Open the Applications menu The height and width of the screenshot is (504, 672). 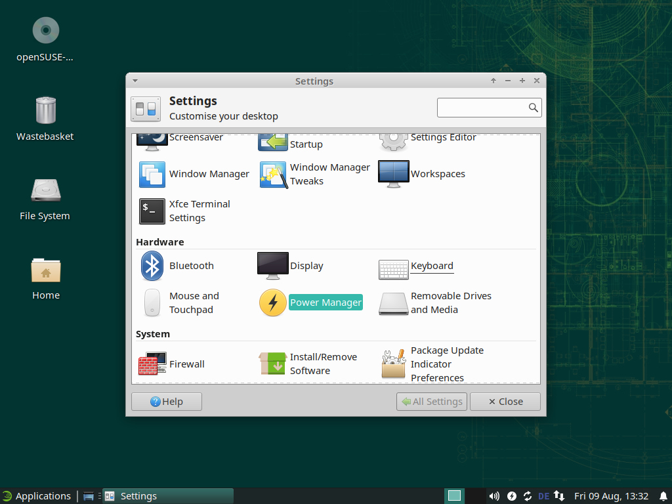point(37,496)
